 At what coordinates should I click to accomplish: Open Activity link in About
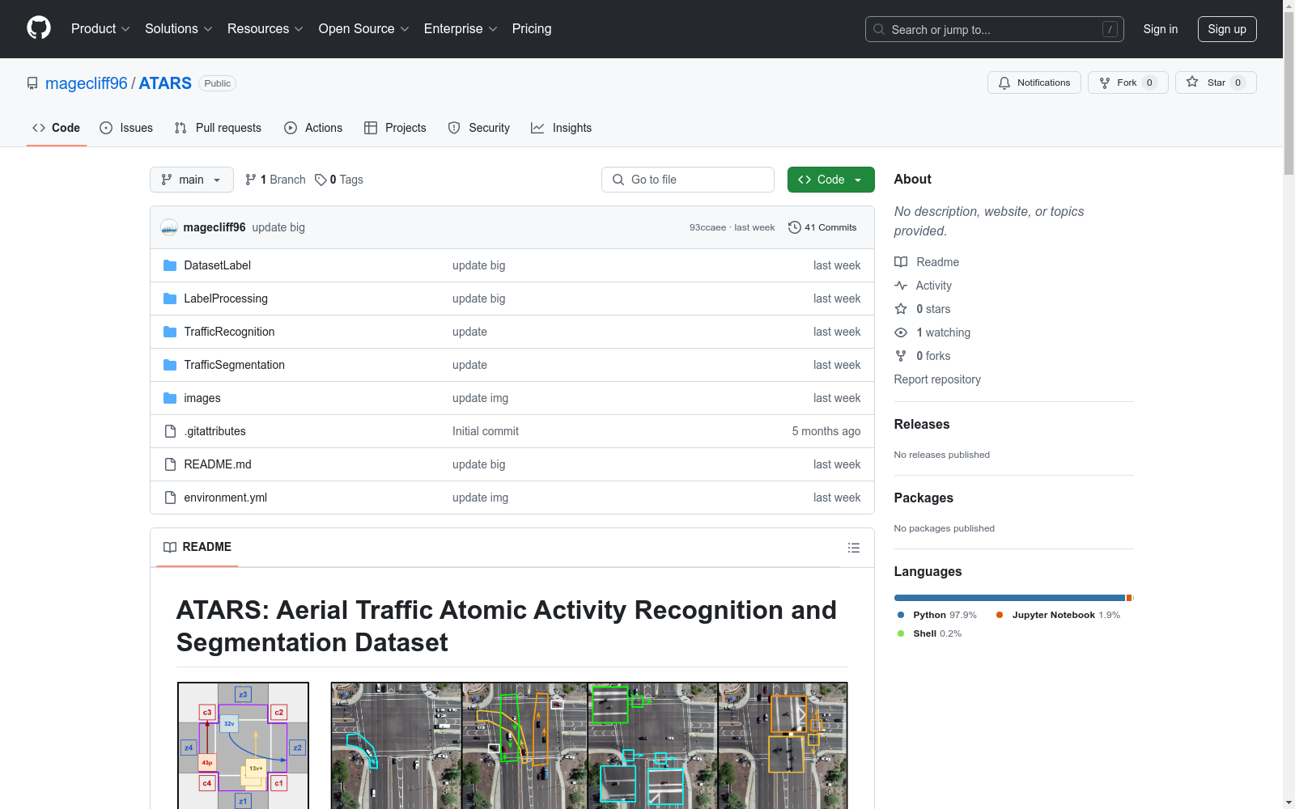point(923,286)
